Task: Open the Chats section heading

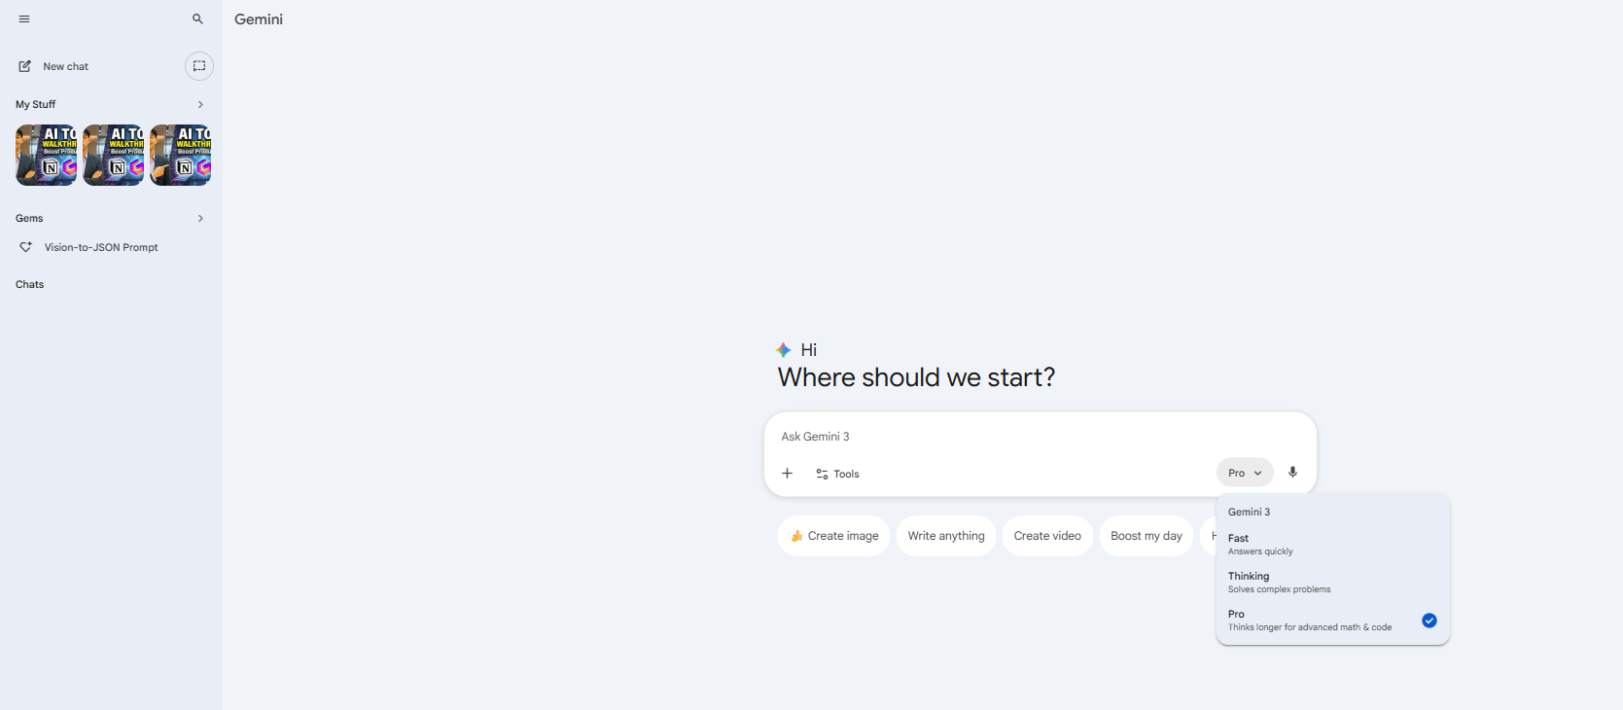Action: pos(29,284)
